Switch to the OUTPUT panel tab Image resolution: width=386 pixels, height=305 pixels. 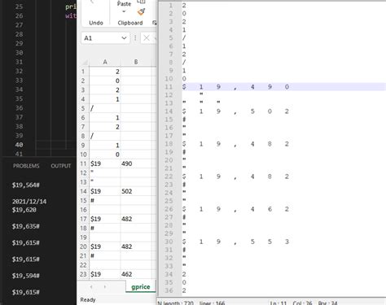(x=61, y=166)
